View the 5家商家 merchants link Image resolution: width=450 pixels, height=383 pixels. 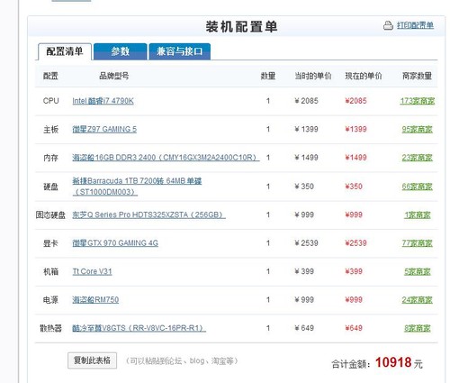click(418, 271)
